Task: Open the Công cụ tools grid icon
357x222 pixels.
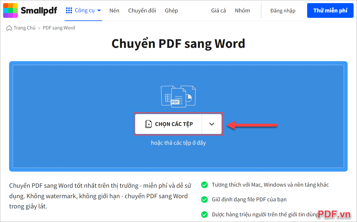Action: [x=69, y=10]
